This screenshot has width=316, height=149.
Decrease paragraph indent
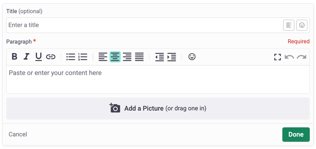pyautogui.click(x=160, y=57)
